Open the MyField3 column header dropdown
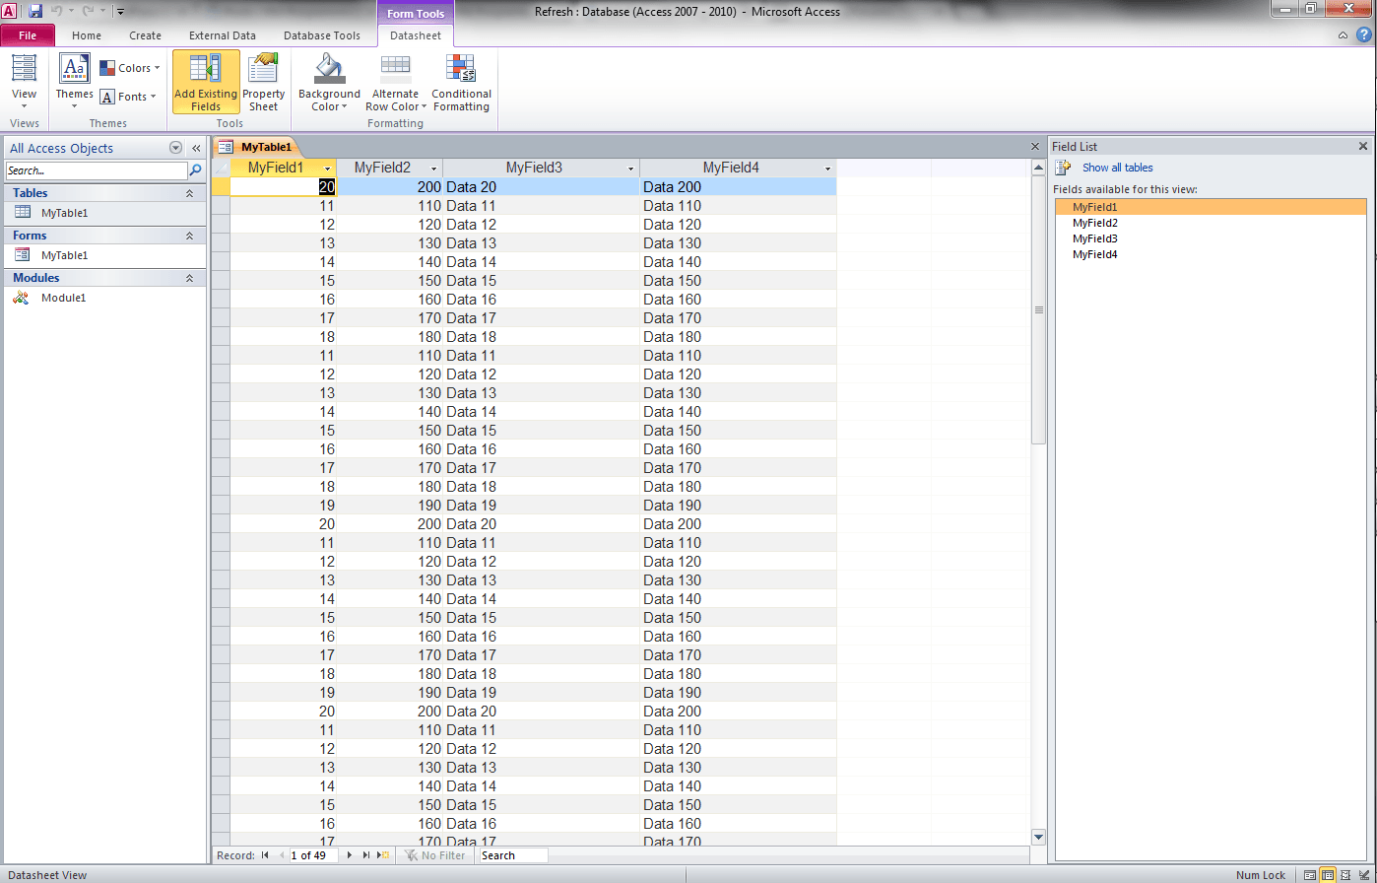The height and width of the screenshot is (883, 1377). [x=630, y=169]
